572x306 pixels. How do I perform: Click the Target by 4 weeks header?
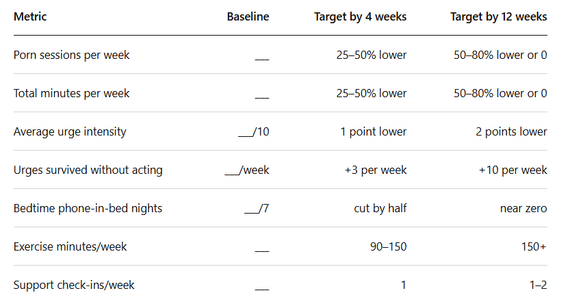tap(361, 17)
